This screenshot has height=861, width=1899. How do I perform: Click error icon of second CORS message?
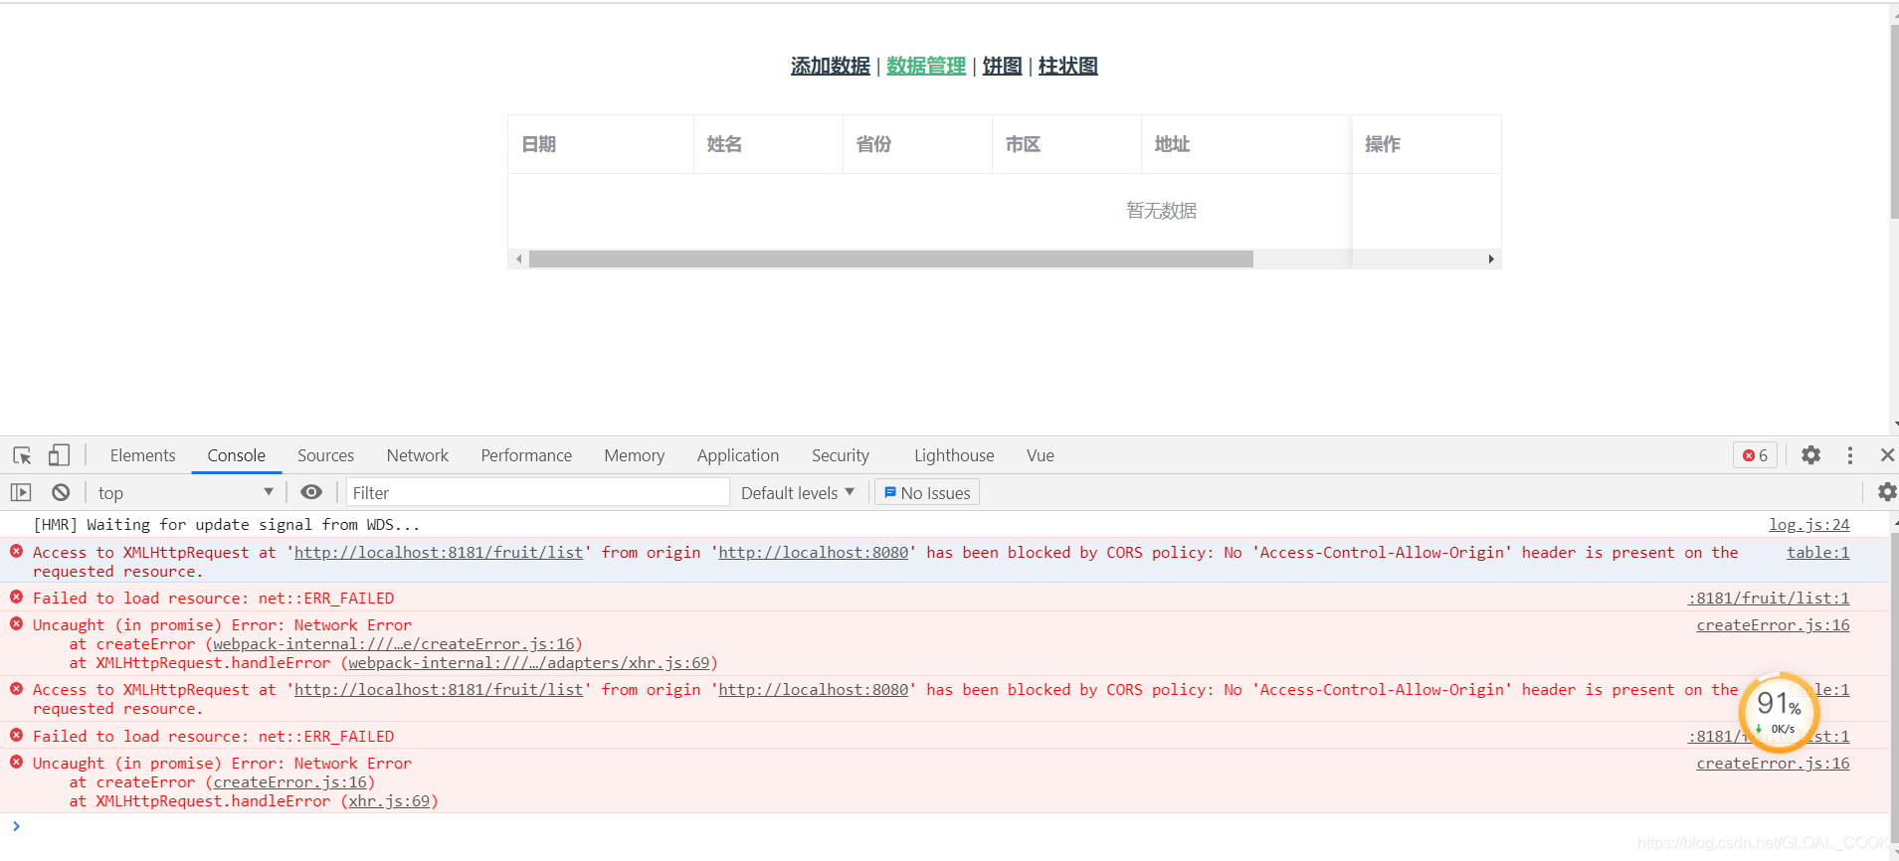click(x=16, y=688)
